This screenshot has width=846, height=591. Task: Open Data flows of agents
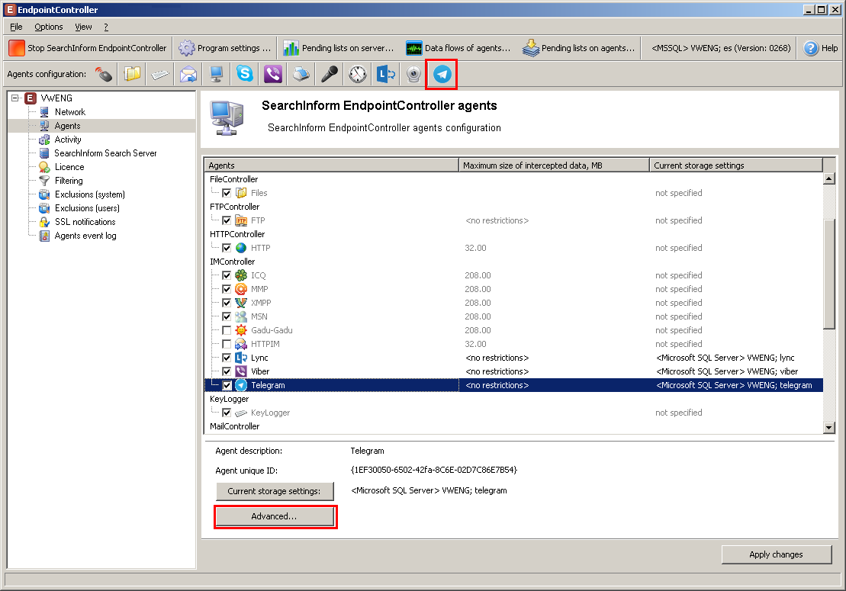[458, 48]
